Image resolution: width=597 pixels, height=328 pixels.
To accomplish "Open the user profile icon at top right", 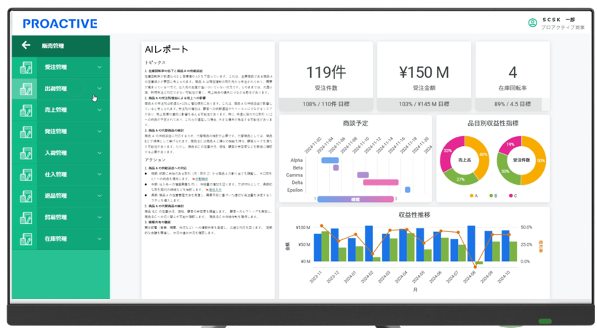I will (532, 23).
